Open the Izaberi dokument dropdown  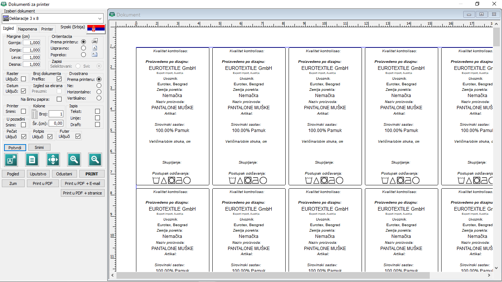tap(53, 18)
